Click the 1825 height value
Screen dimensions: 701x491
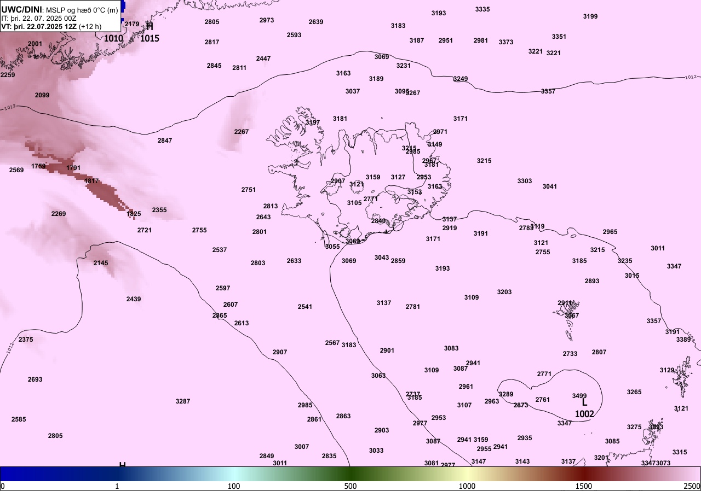(134, 214)
